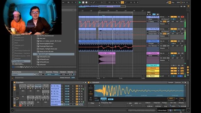Screen dimensions: 201x113
Task: Toggle the Automation Mode button above tracks
Action: [154, 14]
